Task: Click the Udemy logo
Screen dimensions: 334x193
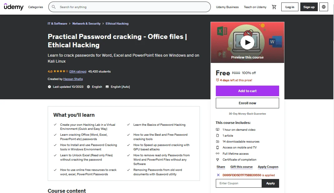Action: [14, 7]
